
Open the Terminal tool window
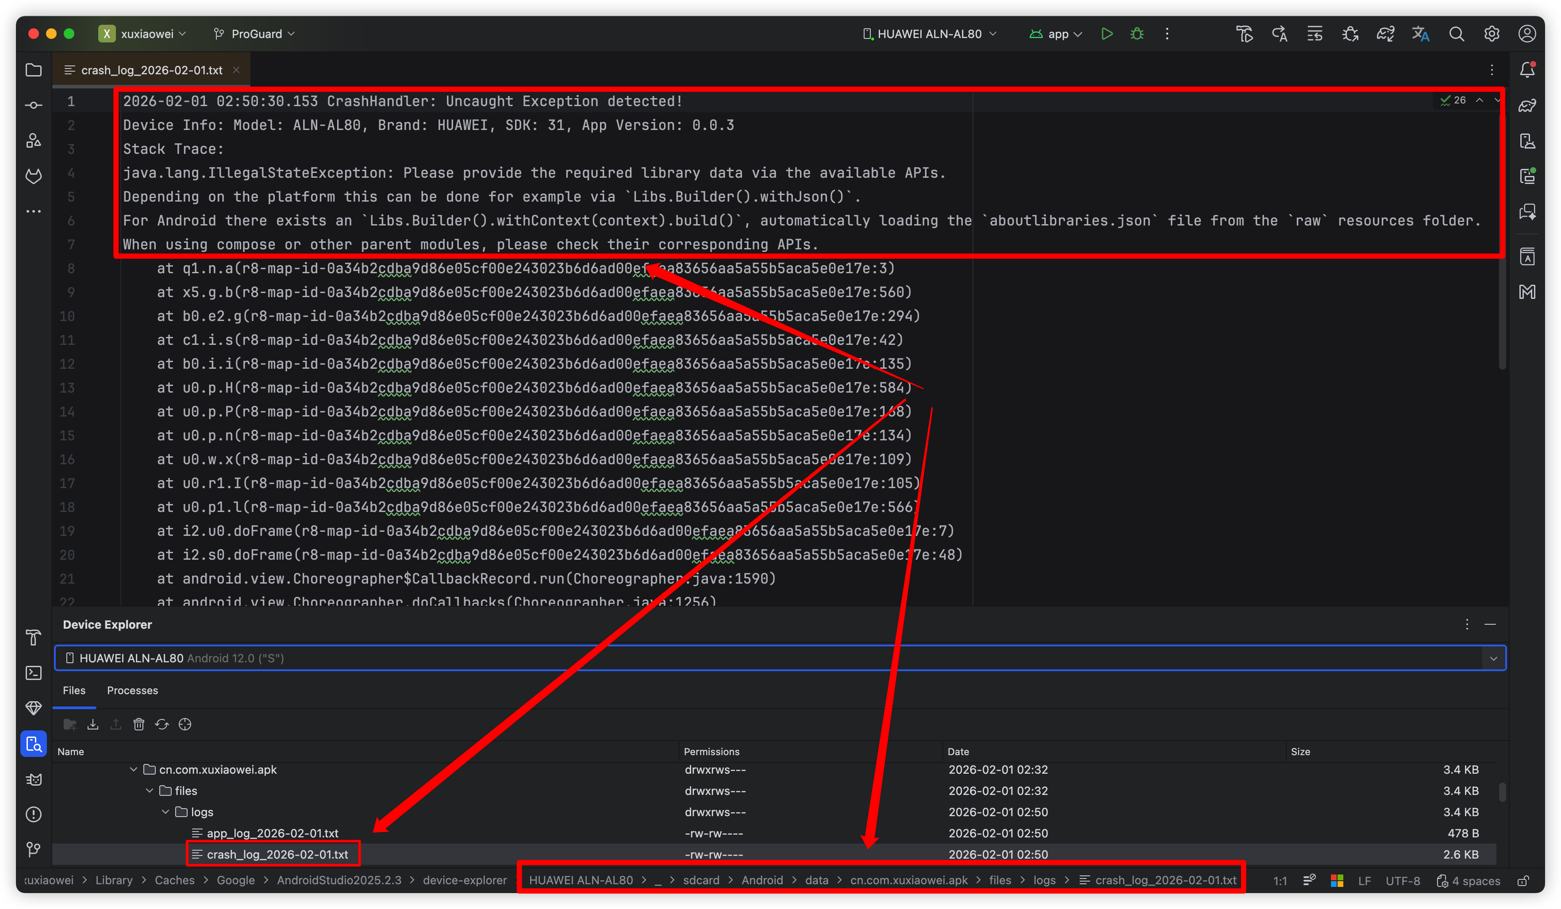click(x=34, y=672)
